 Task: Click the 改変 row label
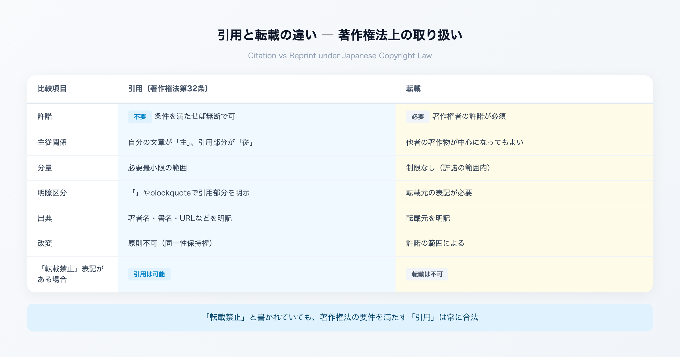pyautogui.click(x=45, y=243)
